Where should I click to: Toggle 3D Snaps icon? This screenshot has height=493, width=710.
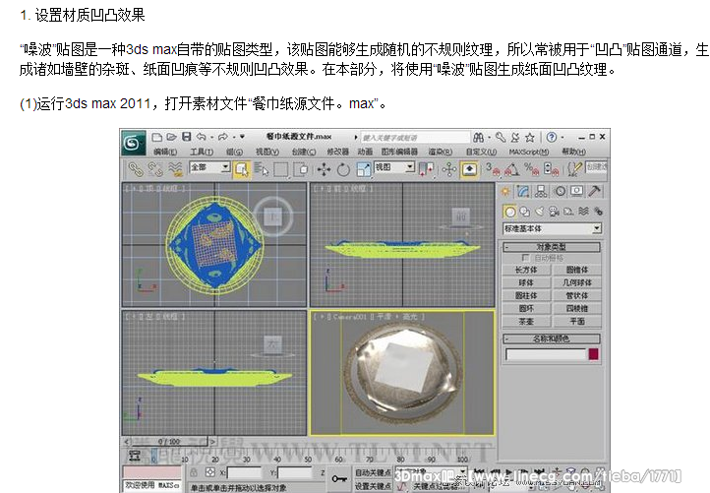pyautogui.click(x=493, y=169)
